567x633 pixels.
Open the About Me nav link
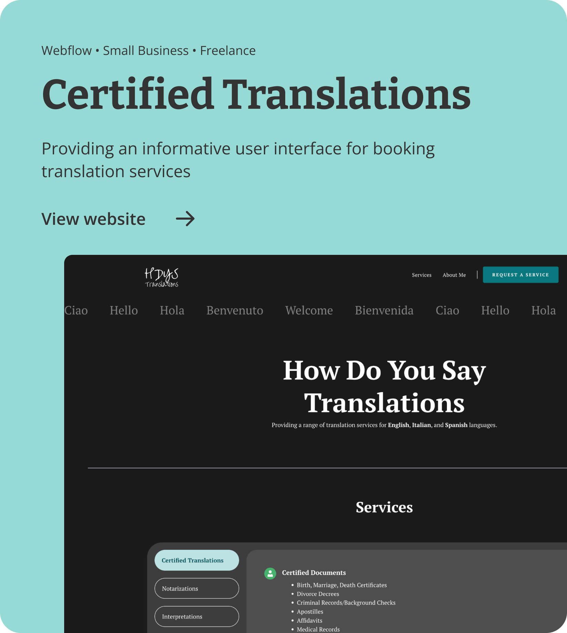tap(454, 275)
